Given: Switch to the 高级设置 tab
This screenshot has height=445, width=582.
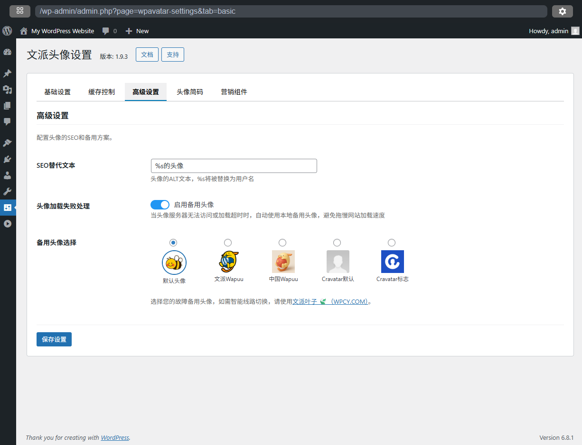Looking at the screenshot, I should tap(146, 92).
